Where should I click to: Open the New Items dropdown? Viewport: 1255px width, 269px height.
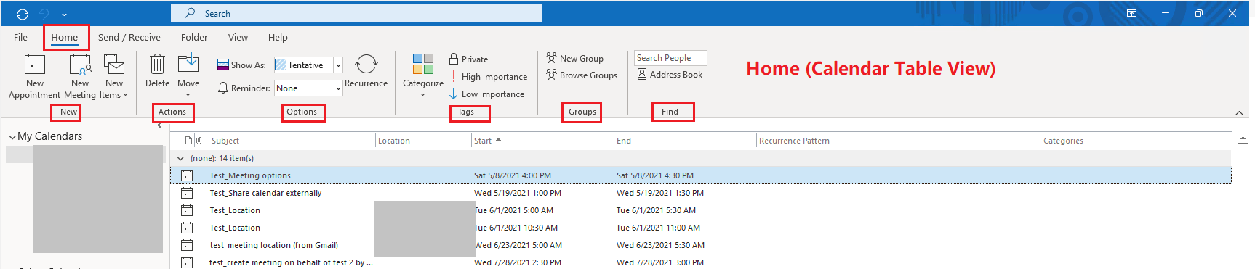(114, 76)
